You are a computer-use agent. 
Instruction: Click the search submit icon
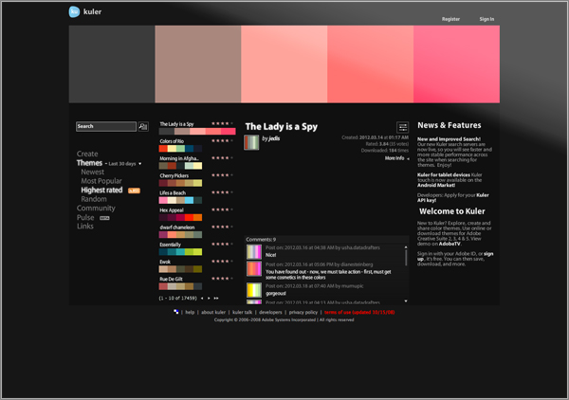pyautogui.click(x=143, y=126)
